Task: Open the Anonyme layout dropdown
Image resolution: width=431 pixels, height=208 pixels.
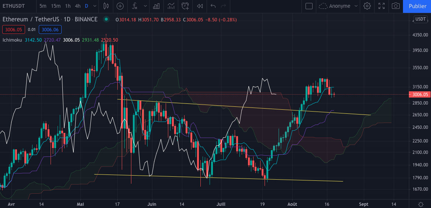Action: tap(338, 6)
